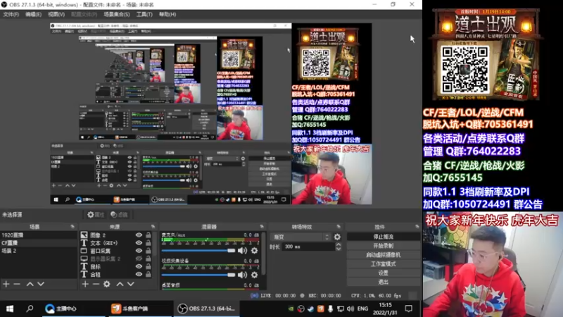Hide the 图像 2 source
The width and height of the screenshot is (563, 317).
pos(139,235)
